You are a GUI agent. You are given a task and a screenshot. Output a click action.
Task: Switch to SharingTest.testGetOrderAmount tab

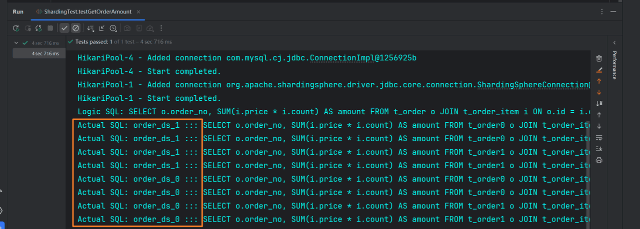(x=88, y=11)
